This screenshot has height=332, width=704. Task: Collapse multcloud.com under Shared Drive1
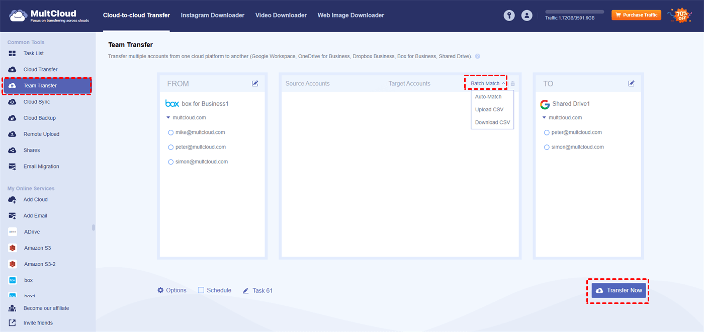(544, 118)
